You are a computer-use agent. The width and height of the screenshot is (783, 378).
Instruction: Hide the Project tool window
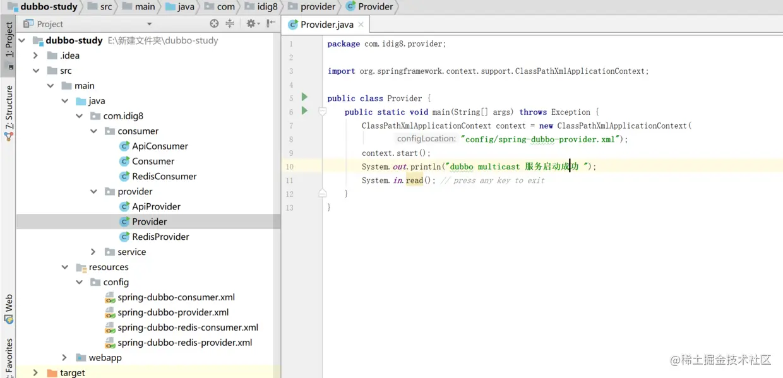[271, 24]
